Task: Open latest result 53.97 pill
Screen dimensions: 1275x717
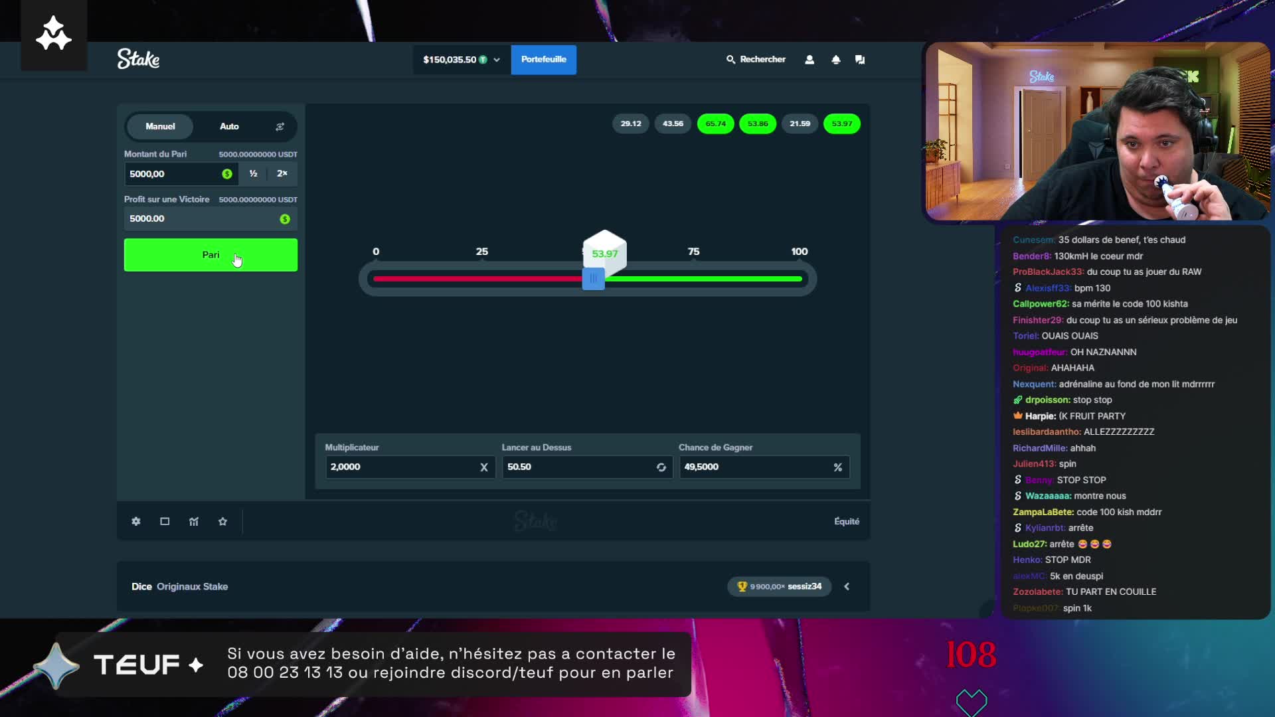Action: [842, 123]
